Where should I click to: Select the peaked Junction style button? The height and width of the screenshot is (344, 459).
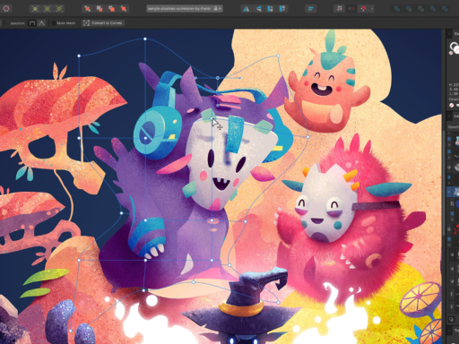point(41,23)
